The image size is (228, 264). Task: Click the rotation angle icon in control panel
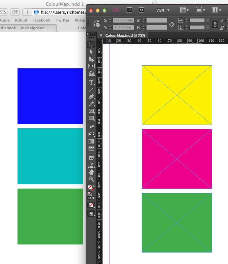222,21
